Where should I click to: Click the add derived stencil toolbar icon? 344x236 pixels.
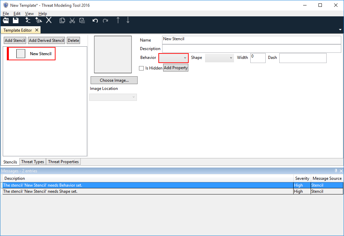pyautogui.click(x=38, y=20)
